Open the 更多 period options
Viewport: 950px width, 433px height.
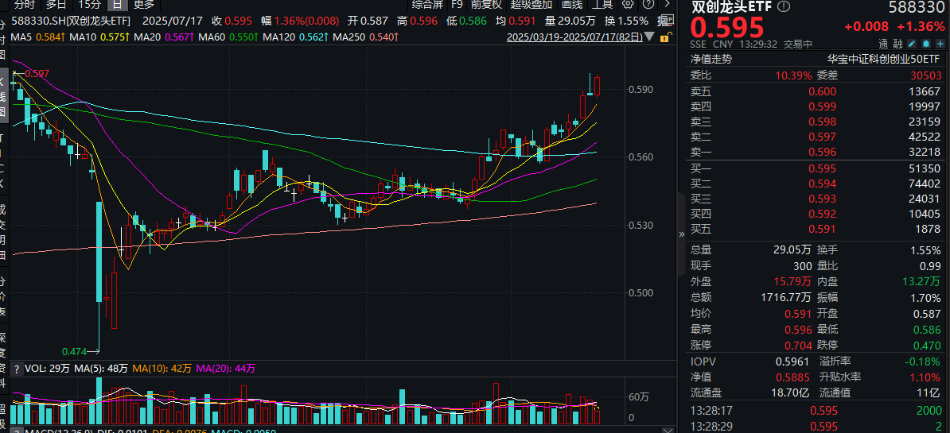click(144, 4)
